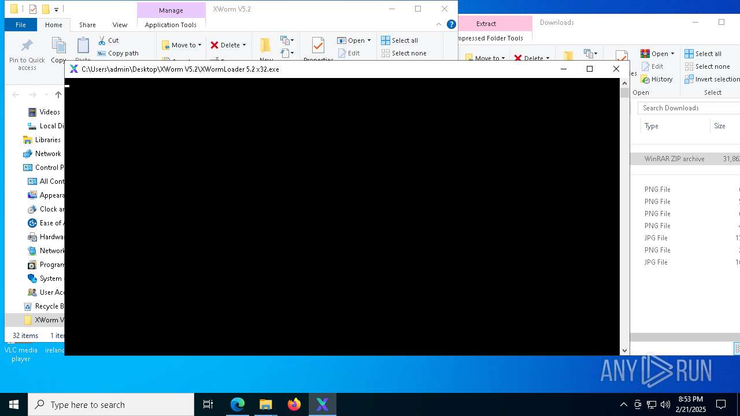Click the Size column header
Viewport: 740px width, 416px height.
click(725, 126)
